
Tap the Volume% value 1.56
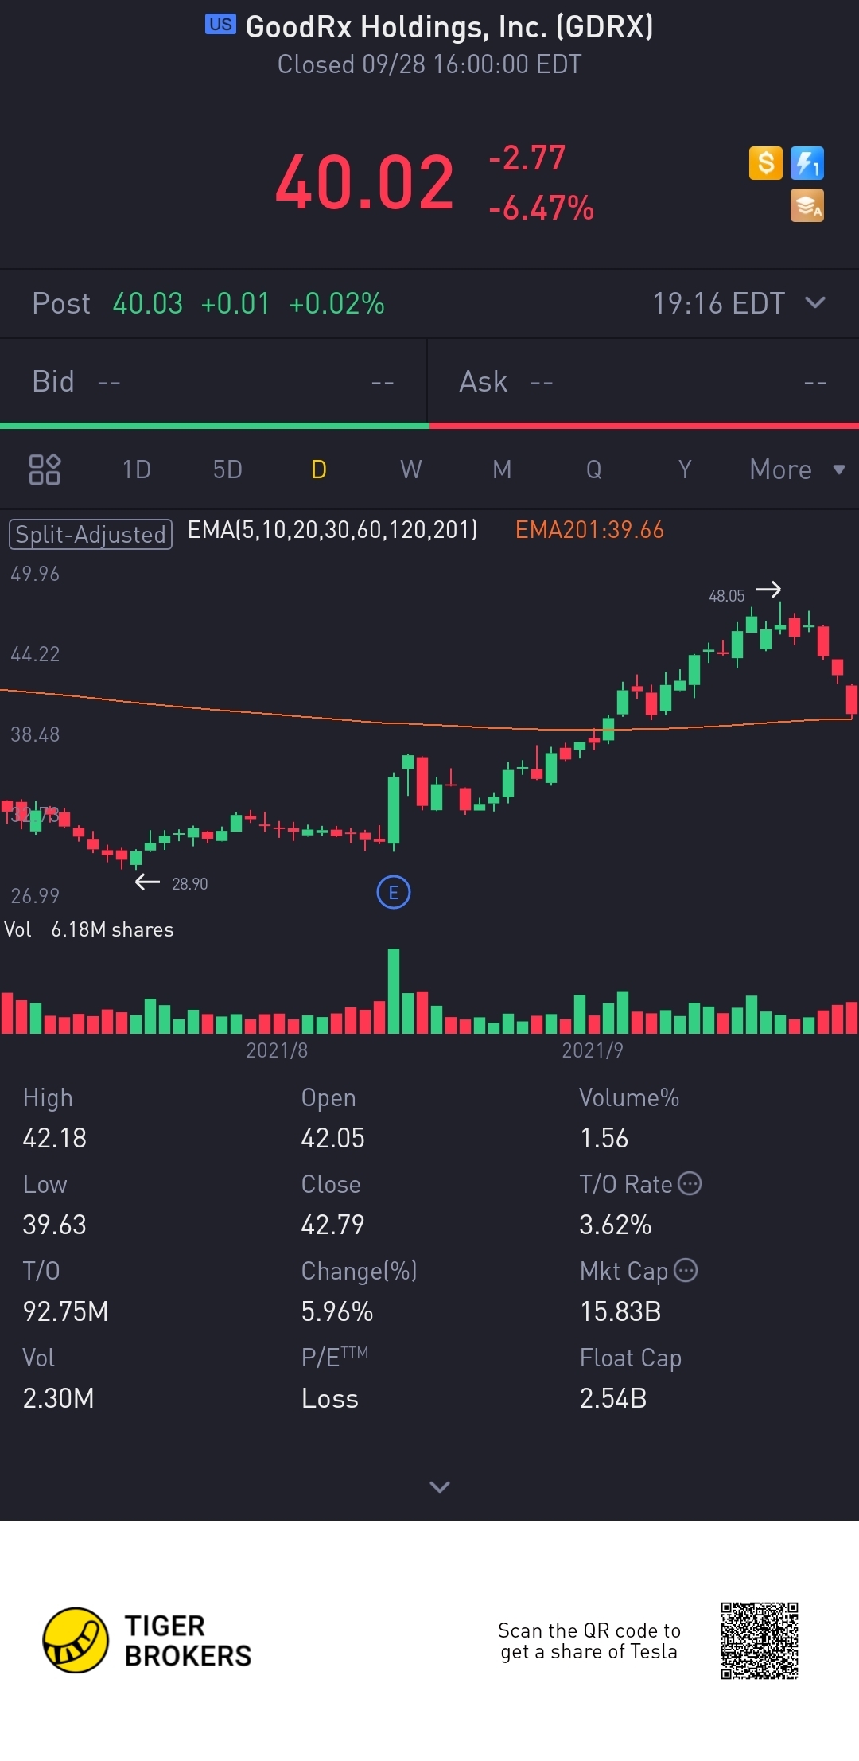click(604, 1138)
